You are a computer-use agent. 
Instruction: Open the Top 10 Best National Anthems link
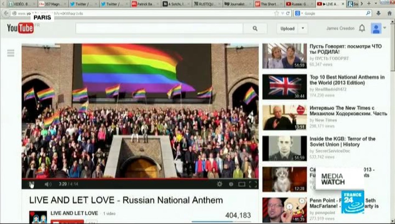(x=347, y=80)
